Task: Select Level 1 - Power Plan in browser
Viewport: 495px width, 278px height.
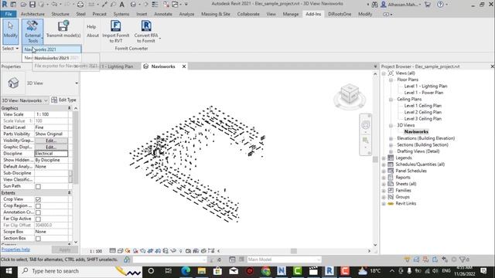Action: point(423,93)
